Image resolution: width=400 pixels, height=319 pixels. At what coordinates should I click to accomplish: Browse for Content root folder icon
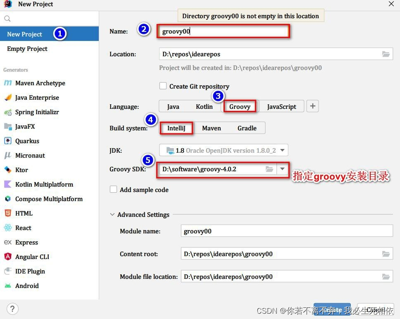[x=386, y=254]
